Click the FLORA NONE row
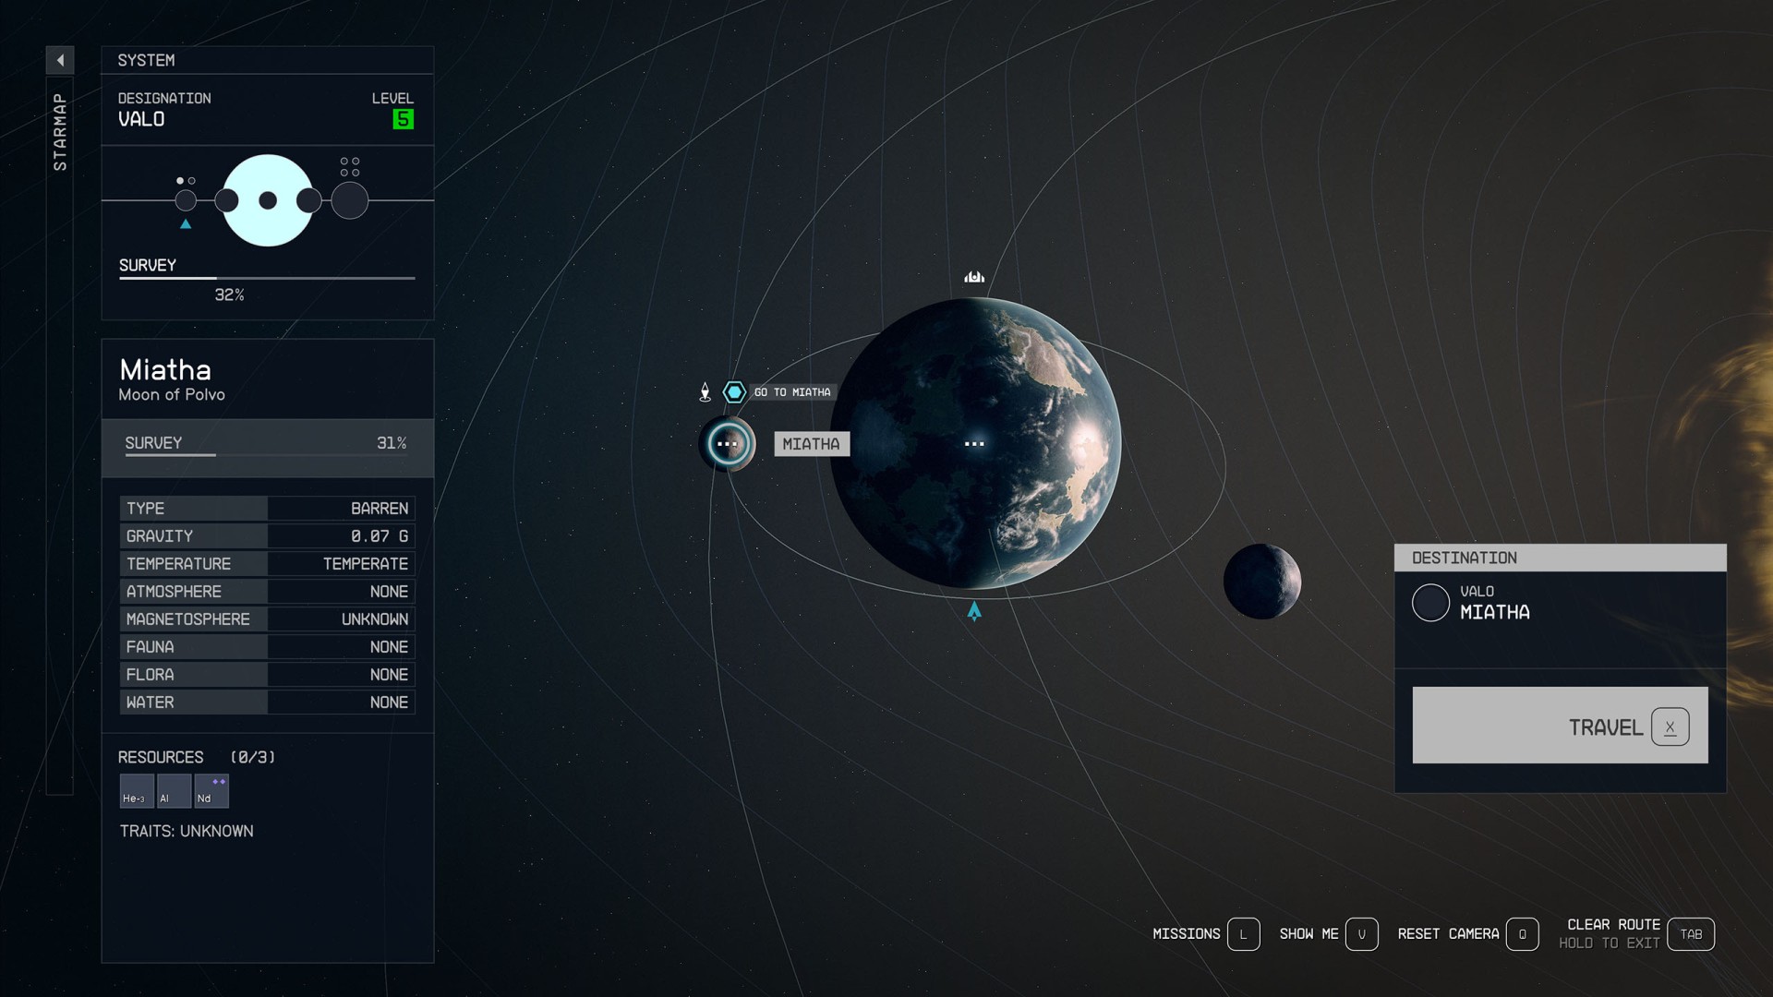The image size is (1773, 997). coord(267,674)
